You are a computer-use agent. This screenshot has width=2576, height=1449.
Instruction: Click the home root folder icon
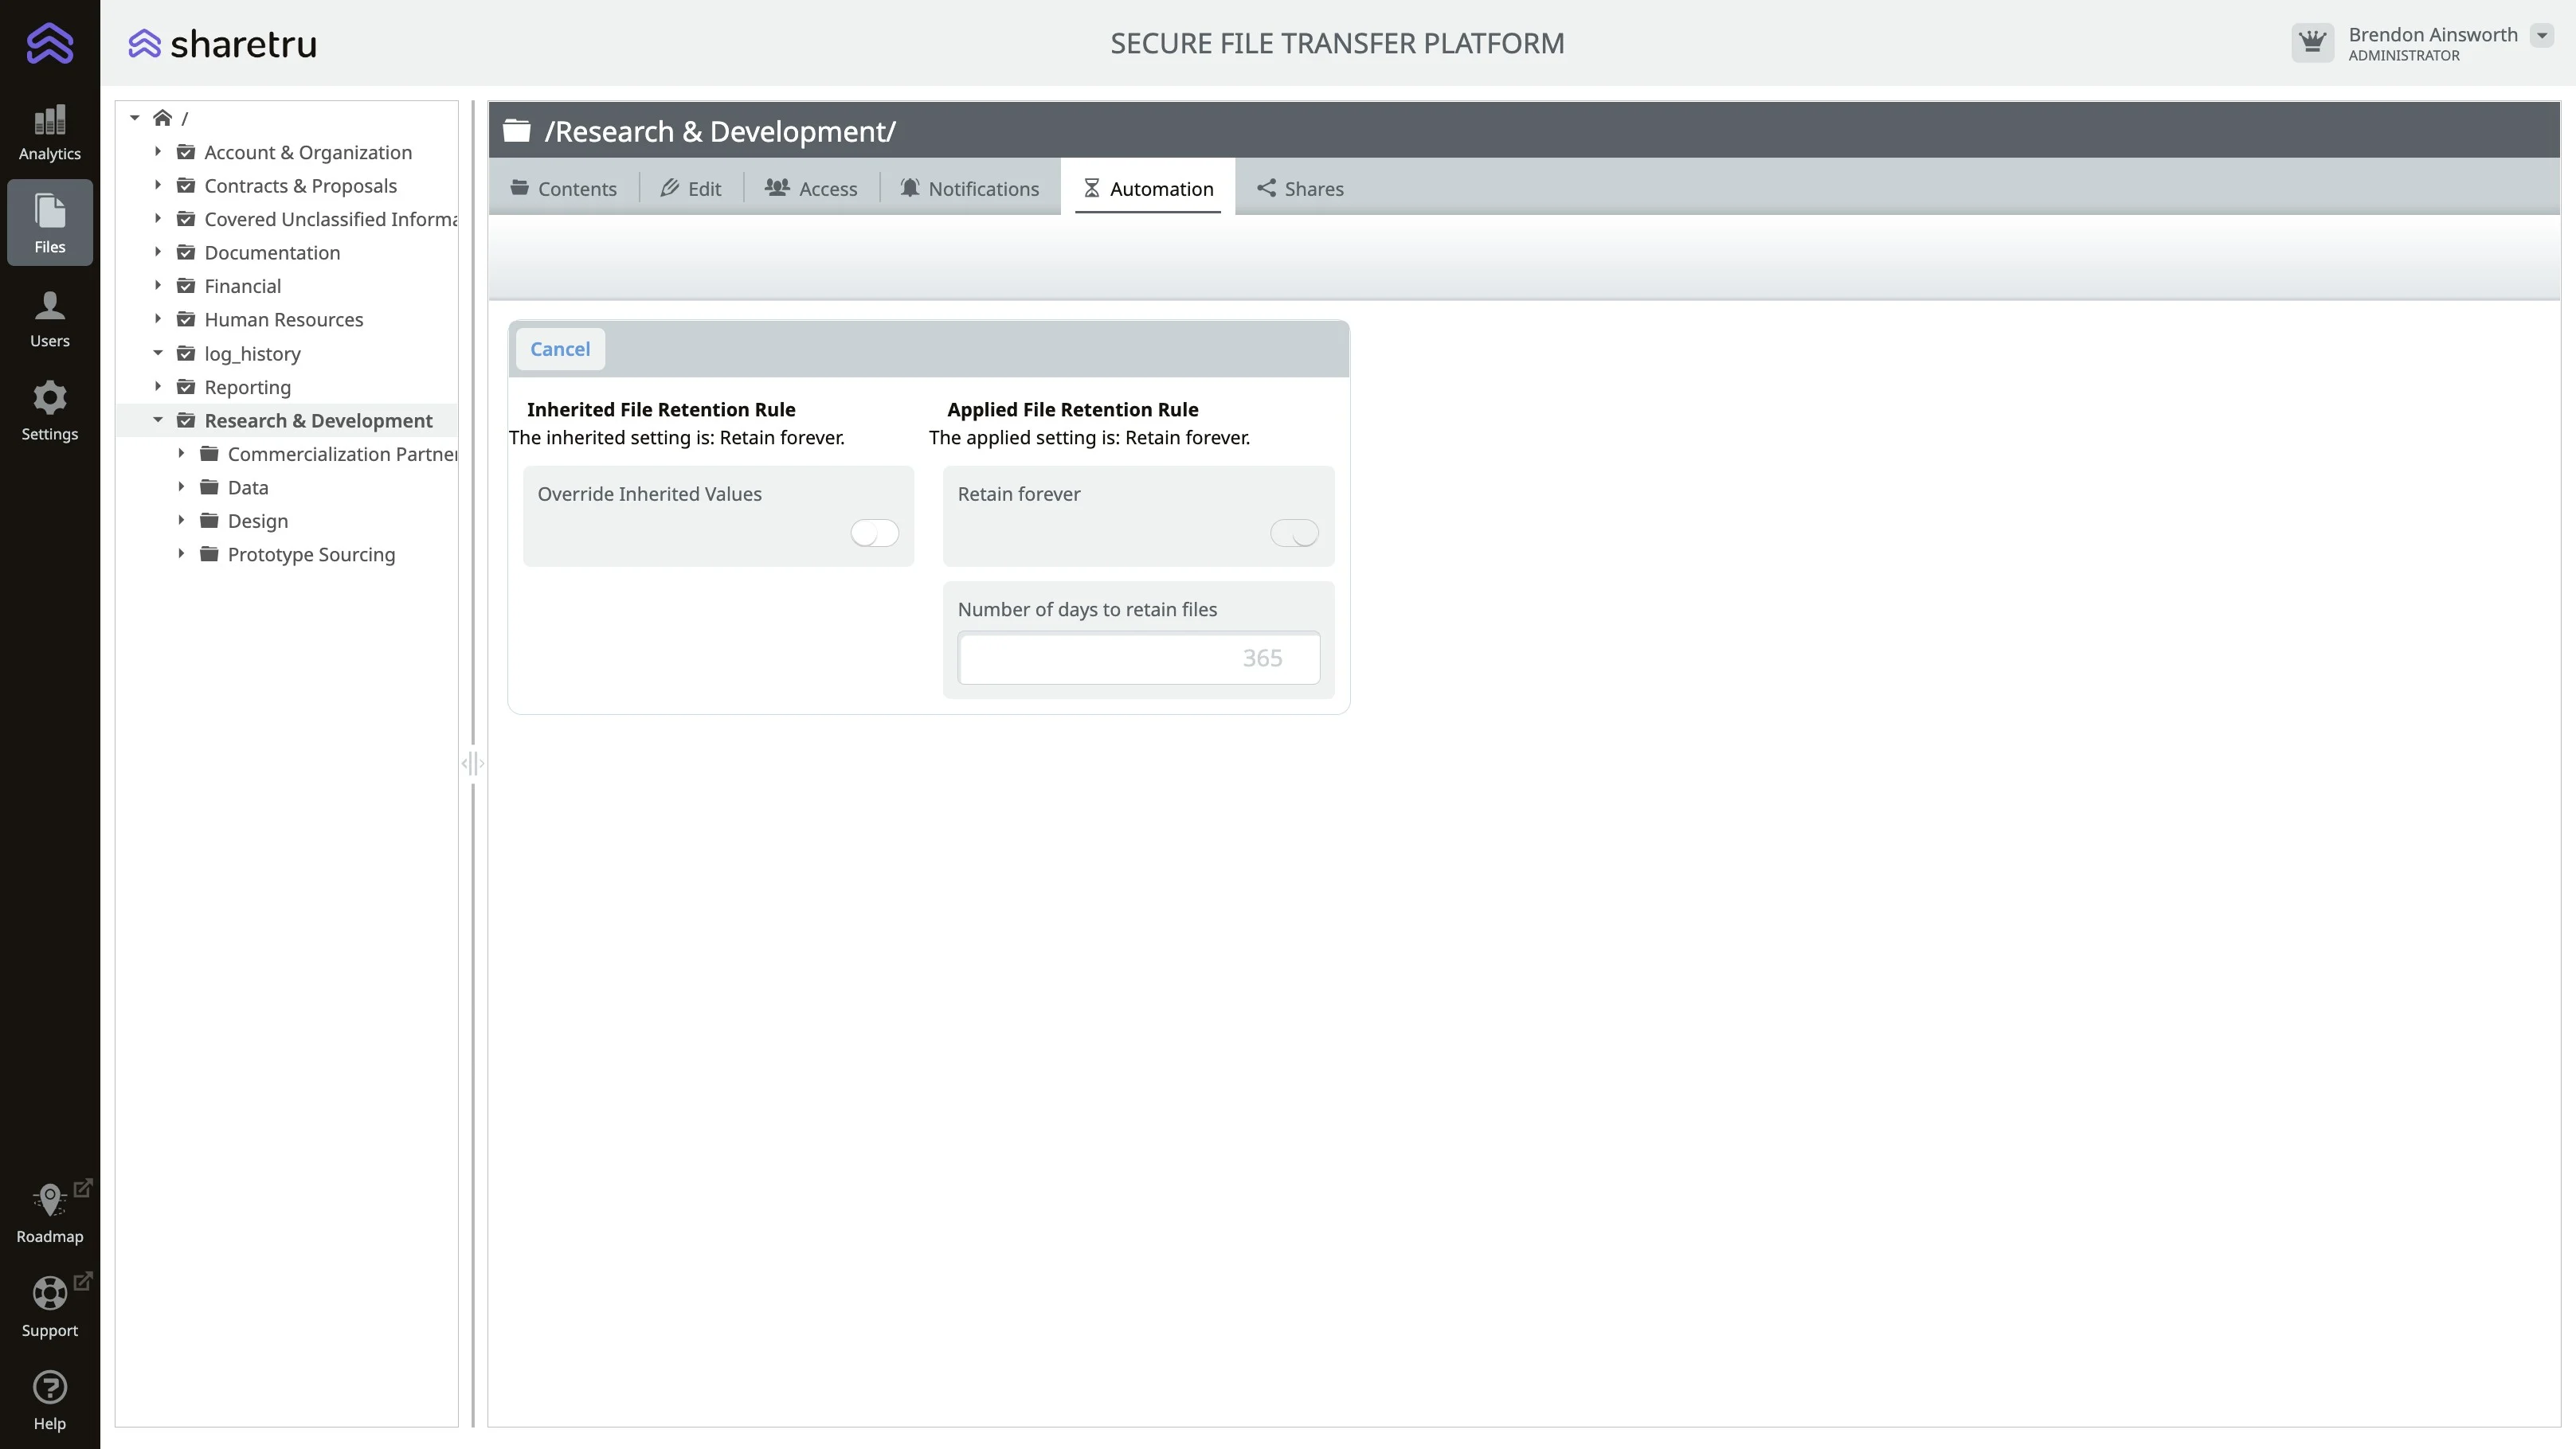click(162, 118)
